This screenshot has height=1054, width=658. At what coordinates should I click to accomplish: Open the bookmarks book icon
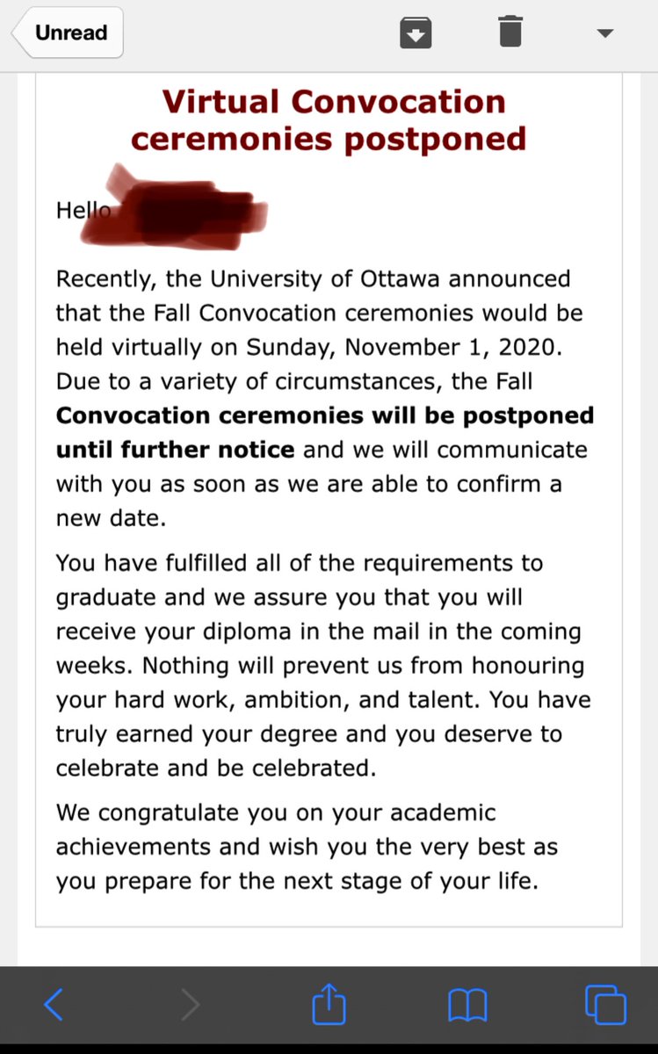point(466,1005)
